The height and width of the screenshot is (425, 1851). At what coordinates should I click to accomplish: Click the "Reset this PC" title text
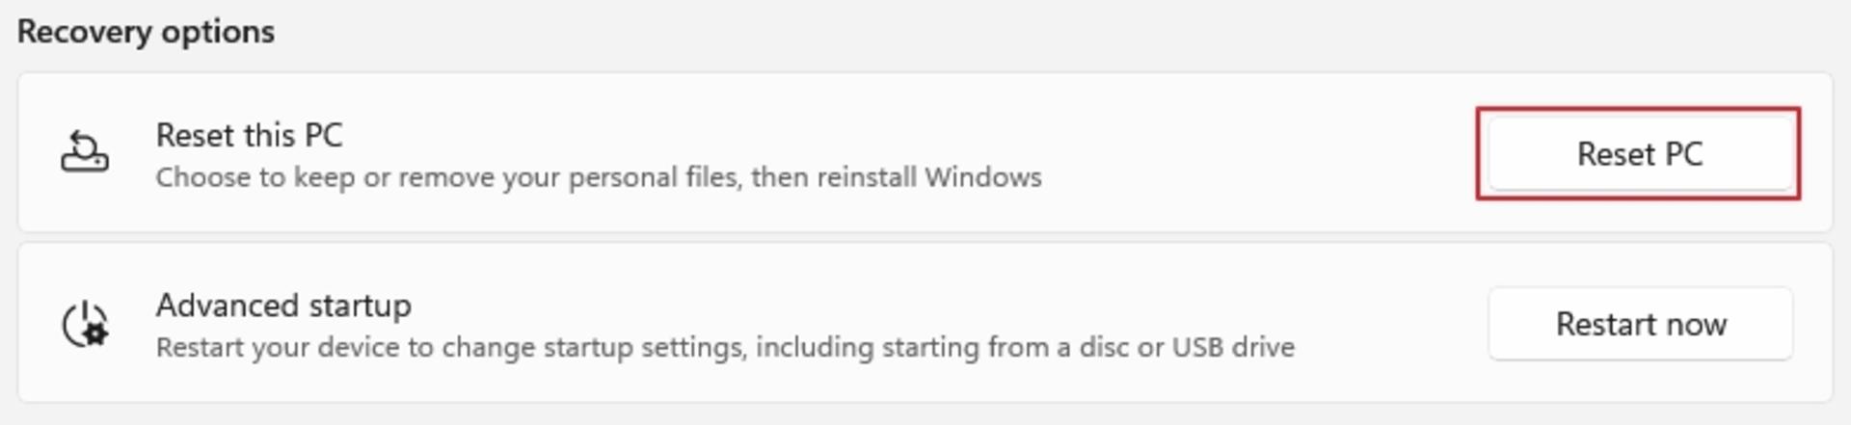250,135
